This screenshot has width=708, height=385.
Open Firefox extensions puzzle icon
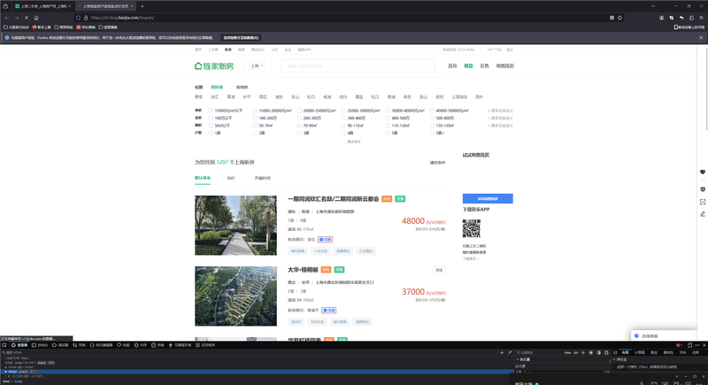[691, 18]
